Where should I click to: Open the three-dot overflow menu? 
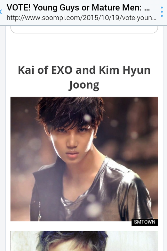pyautogui.click(x=162, y=11)
